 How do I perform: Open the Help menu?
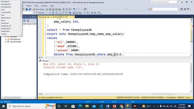pyautogui.click(x=52, y=6)
